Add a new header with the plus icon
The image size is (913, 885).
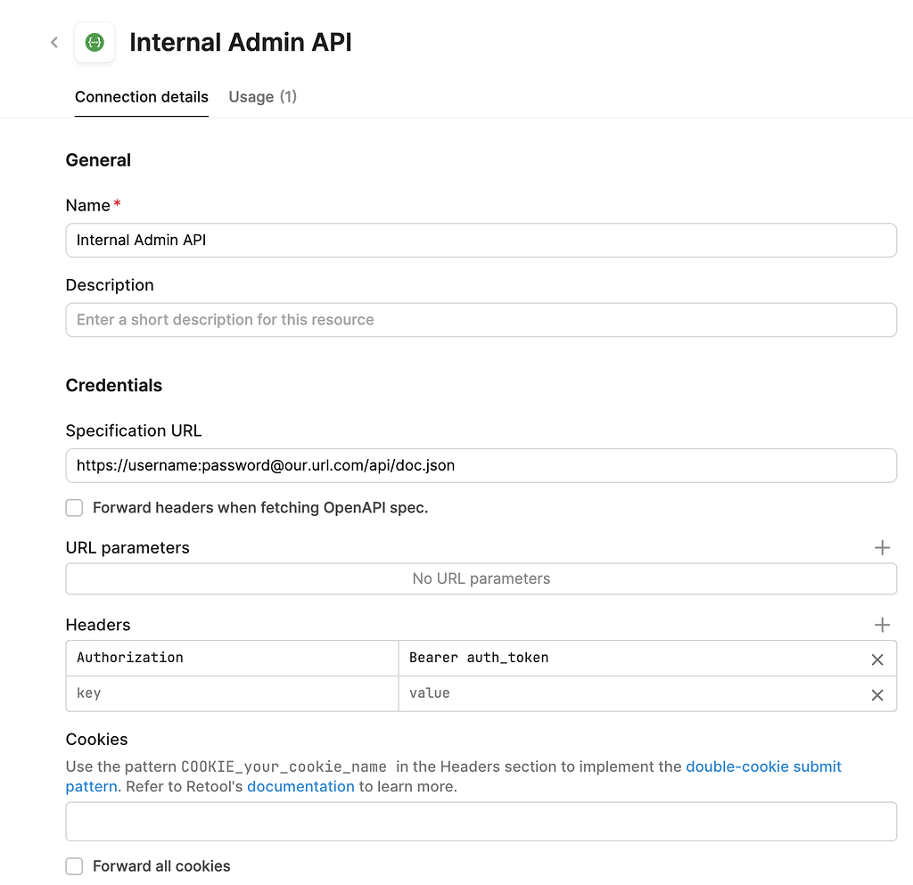[882, 625]
